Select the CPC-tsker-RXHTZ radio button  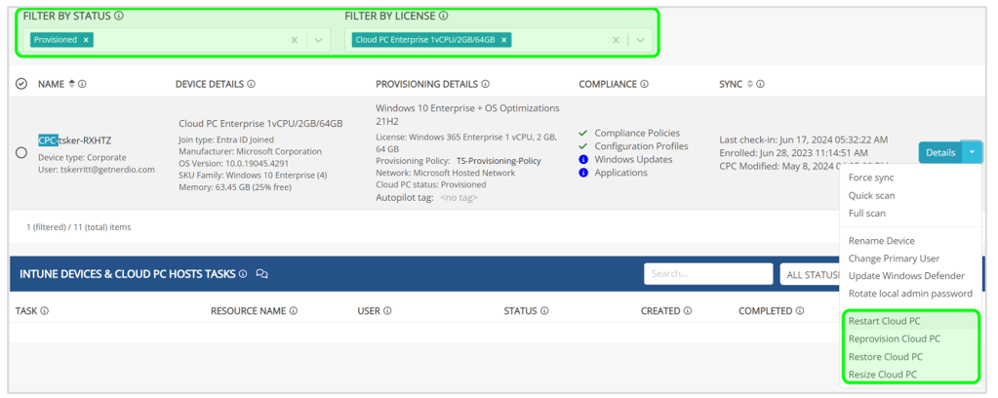pyautogui.click(x=21, y=152)
